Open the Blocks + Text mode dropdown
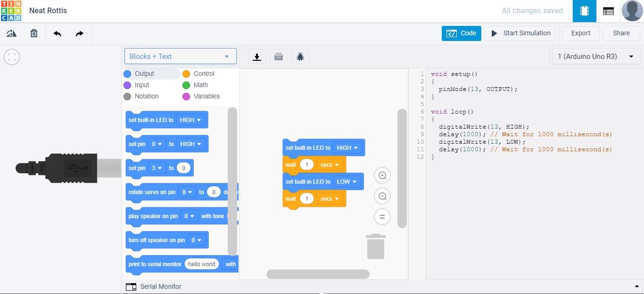 pyautogui.click(x=180, y=56)
